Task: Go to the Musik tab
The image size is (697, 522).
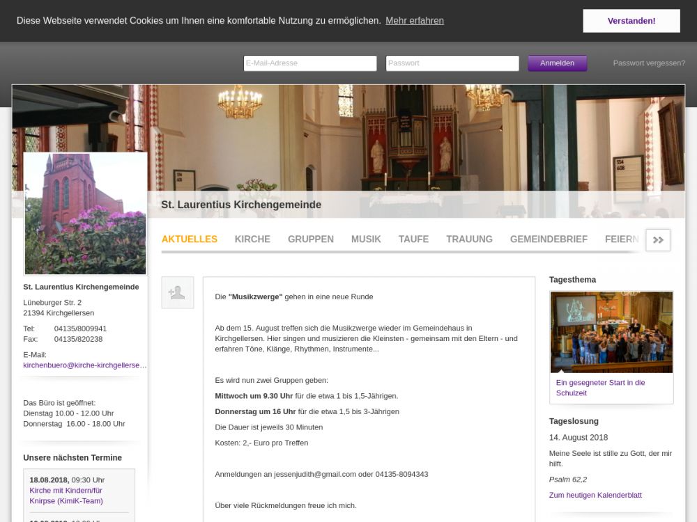Action: [x=366, y=239]
